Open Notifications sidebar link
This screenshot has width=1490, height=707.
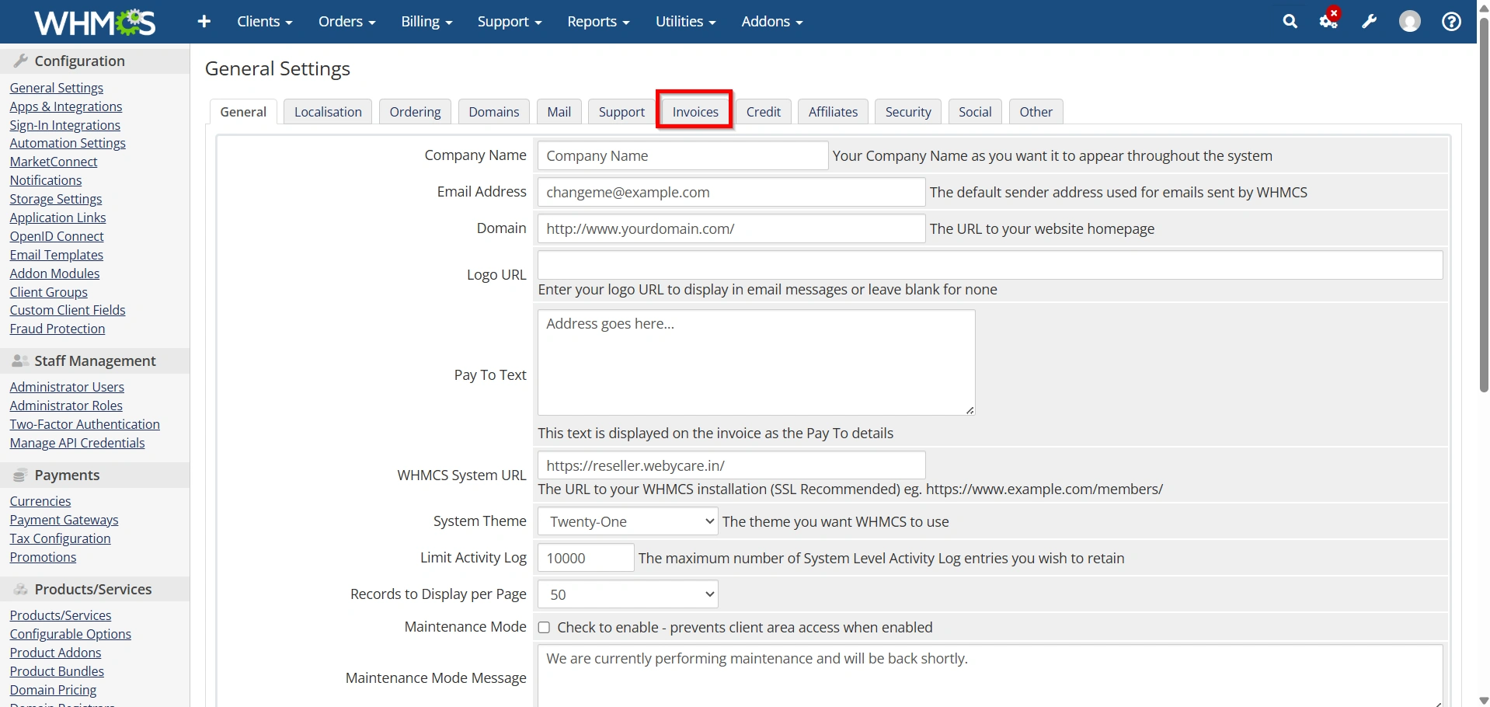pyautogui.click(x=46, y=180)
